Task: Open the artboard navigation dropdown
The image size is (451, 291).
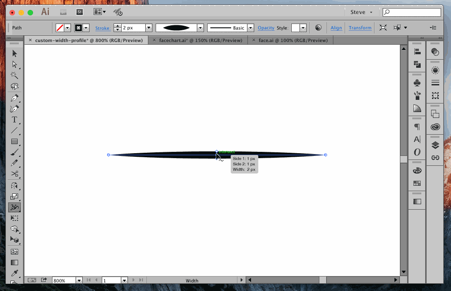Action: 124,280
